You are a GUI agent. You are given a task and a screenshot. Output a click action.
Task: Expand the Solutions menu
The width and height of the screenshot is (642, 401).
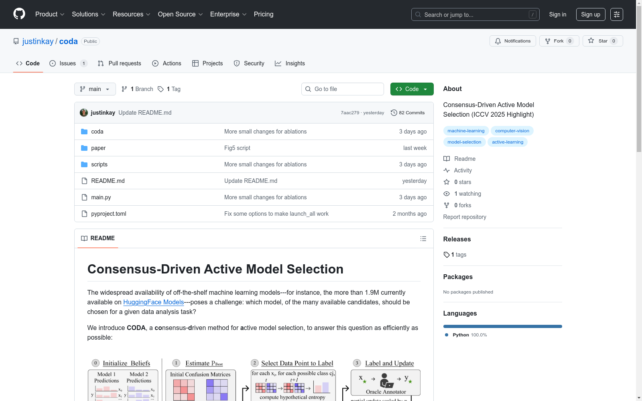click(x=89, y=14)
